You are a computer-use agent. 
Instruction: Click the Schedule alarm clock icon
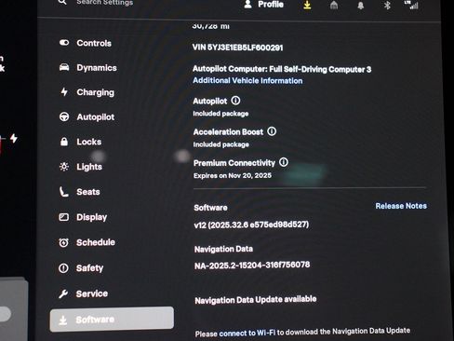pos(64,242)
